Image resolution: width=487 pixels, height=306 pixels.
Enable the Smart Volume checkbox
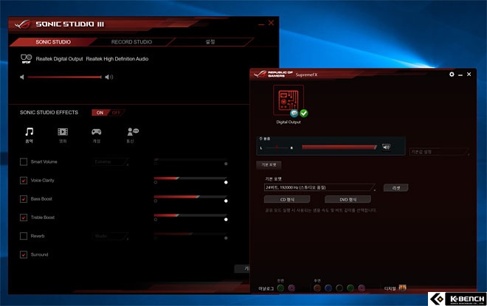coord(24,161)
